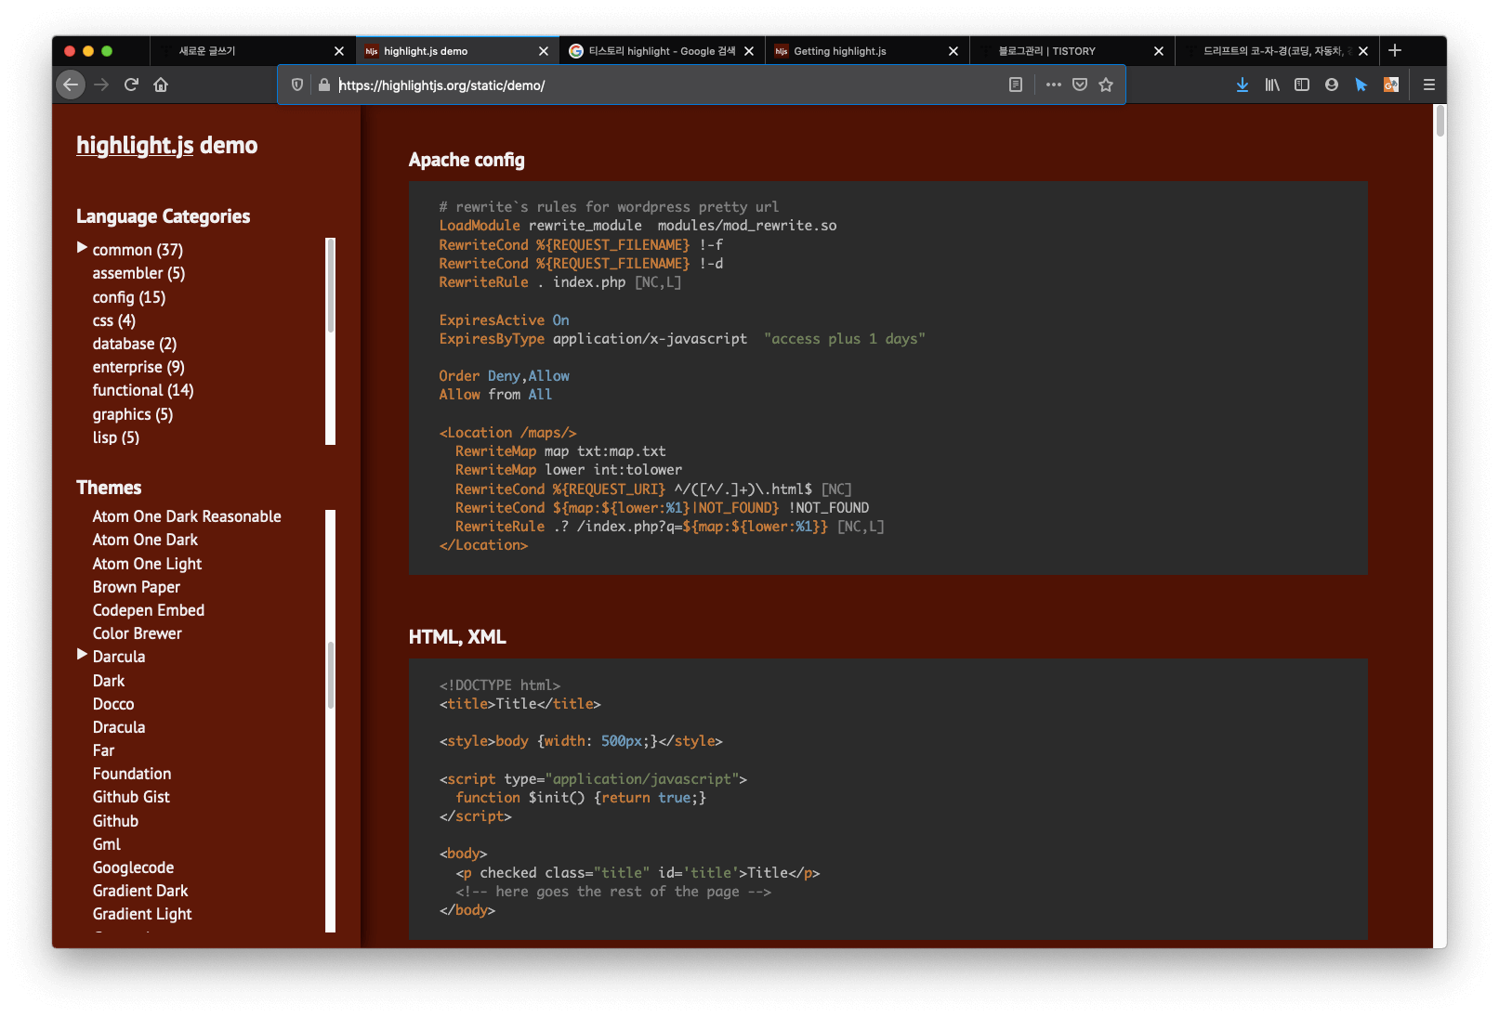Bookmark this page with the star icon
The height and width of the screenshot is (1017, 1499).
(x=1106, y=85)
